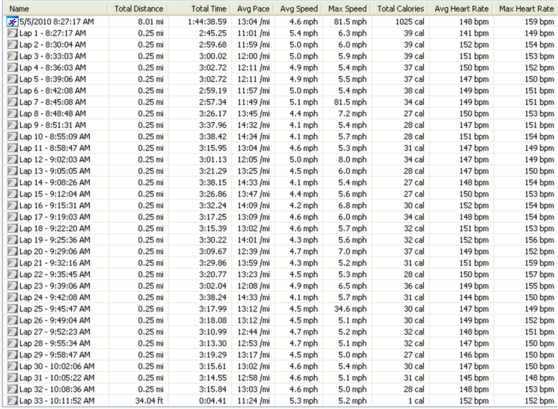Click the icon of Lap 8 - 8:48:48 AM

[13, 114]
